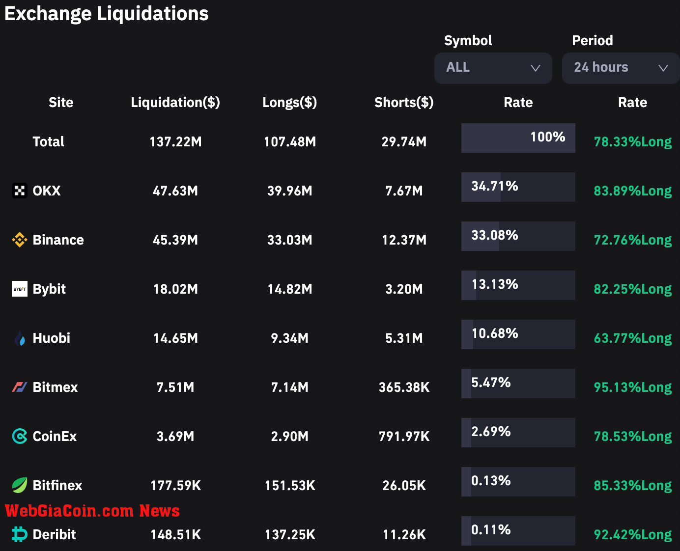
Task: Click Total shorts value 29.74M
Action: (x=404, y=141)
